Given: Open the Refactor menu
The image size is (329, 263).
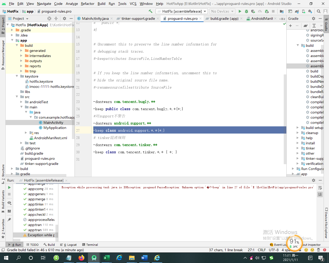Looking at the screenshot, I should 88,4.
